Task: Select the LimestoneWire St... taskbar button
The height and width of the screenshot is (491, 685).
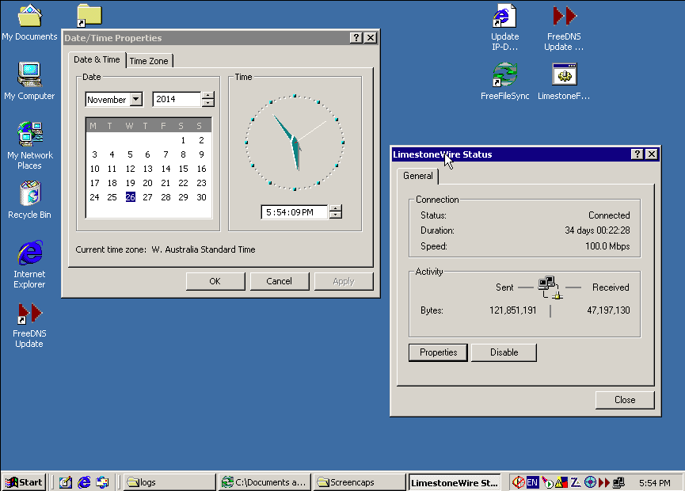Action: [x=455, y=482]
